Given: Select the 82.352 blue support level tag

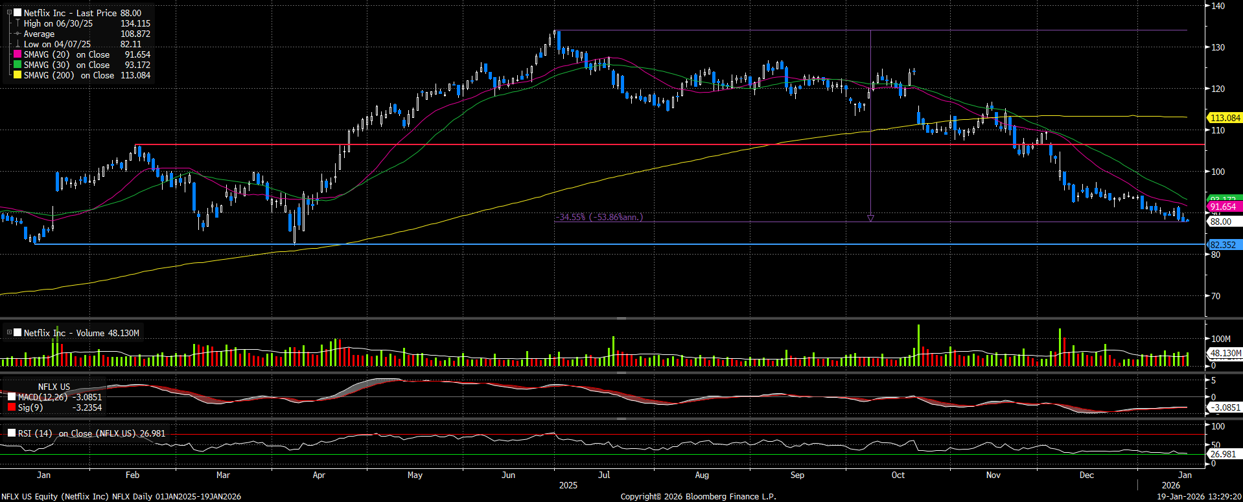Looking at the screenshot, I should click(1223, 245).
